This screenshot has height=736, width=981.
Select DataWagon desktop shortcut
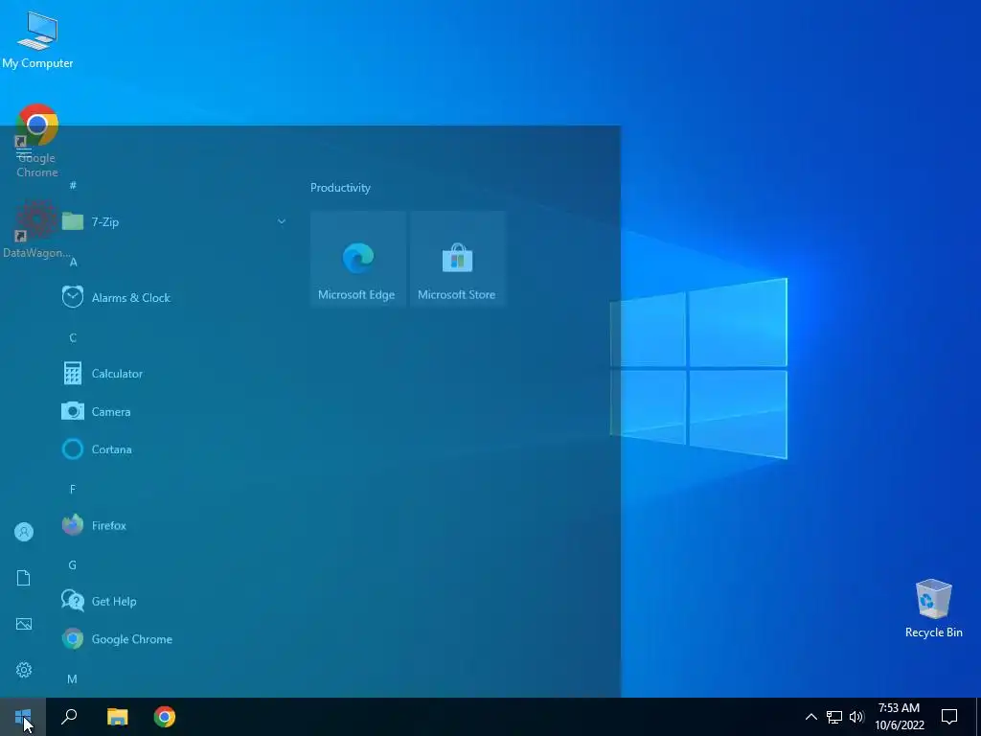37,229
